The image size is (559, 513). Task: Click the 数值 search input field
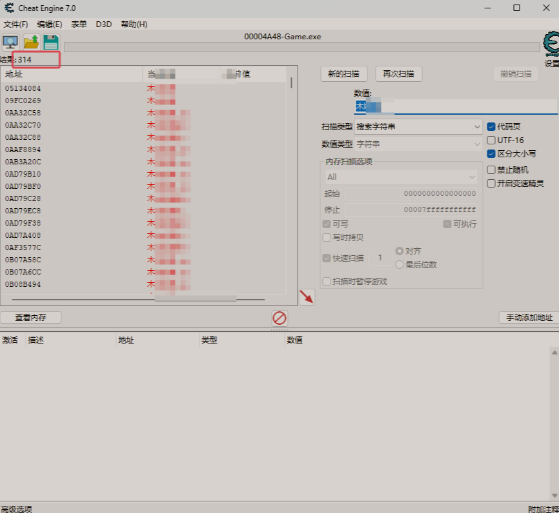(456, 106)
